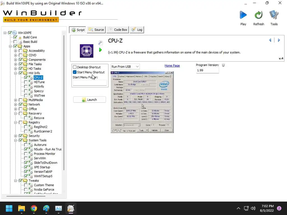Open the Code Box tab

(x=118, y=30)
